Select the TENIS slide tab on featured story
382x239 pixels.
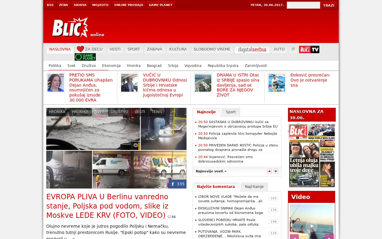click(157, 112)
